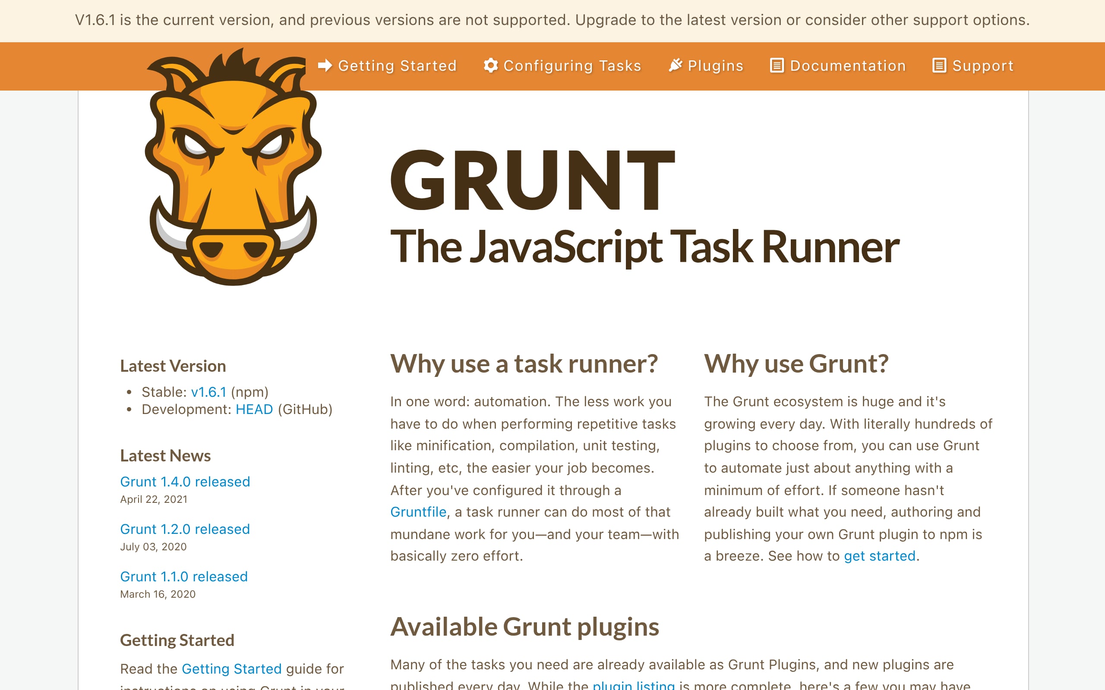Viewport: 1105px width, 690px height.
Task: Click the document icon beside Documentation
Action: 776,65
